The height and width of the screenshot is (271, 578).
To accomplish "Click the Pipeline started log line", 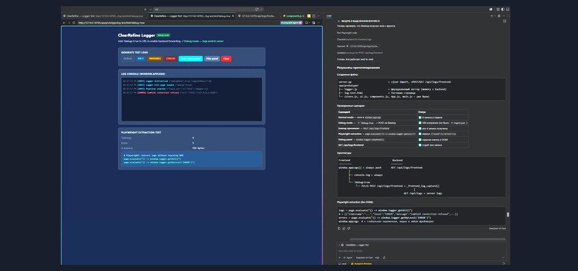I will point(165,89).
